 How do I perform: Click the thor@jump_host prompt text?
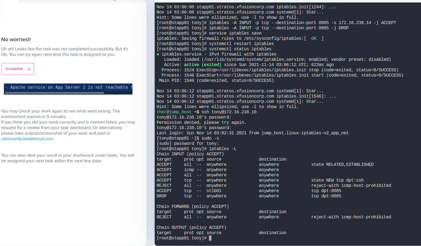pos(174,112)
